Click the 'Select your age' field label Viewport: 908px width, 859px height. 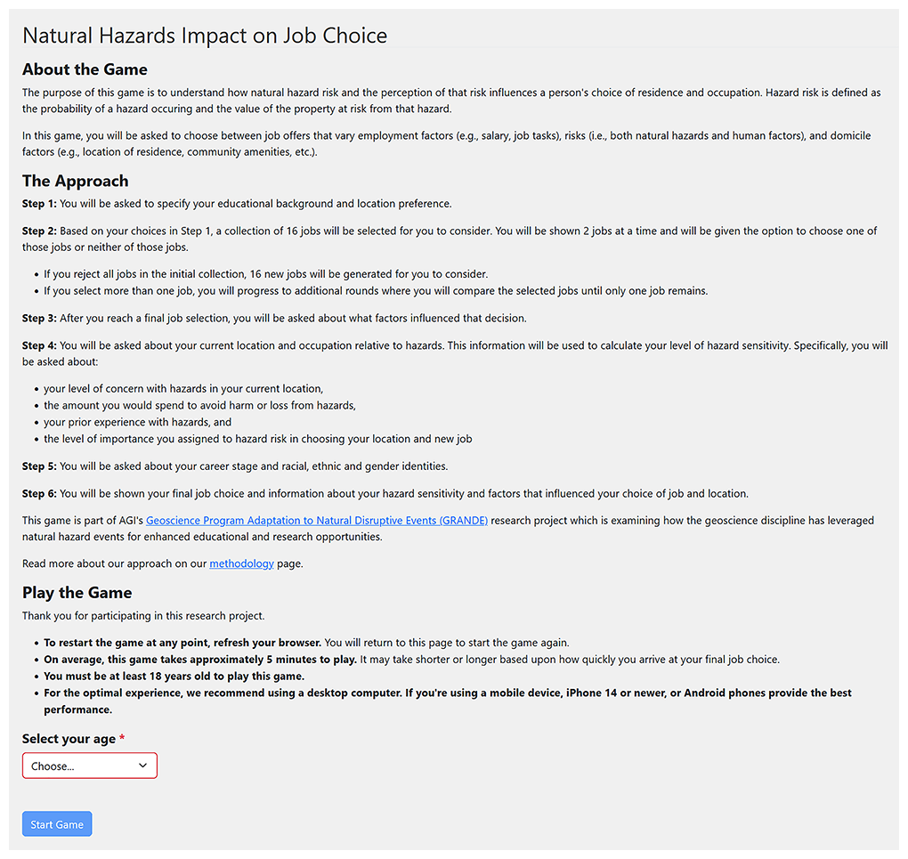click(x=69, y=739)
